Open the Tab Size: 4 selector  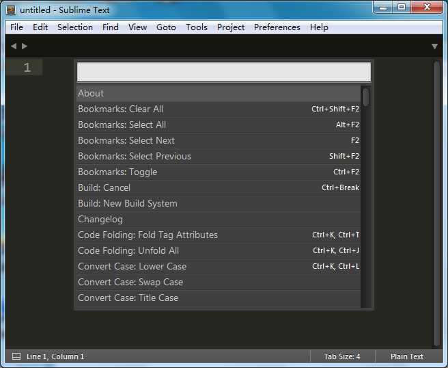[x=342, y=356]
